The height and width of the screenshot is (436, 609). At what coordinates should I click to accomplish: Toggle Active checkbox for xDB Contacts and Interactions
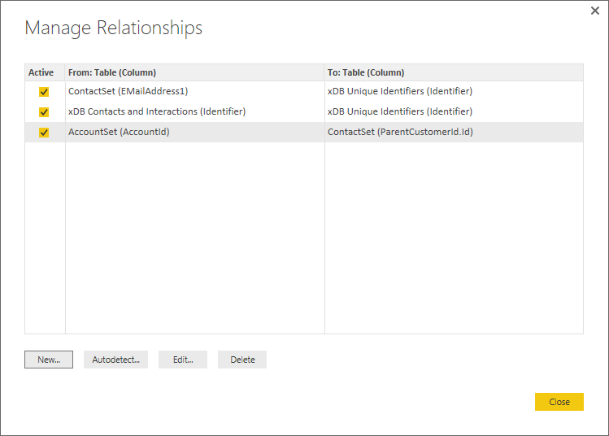click(x=44, y=112)
